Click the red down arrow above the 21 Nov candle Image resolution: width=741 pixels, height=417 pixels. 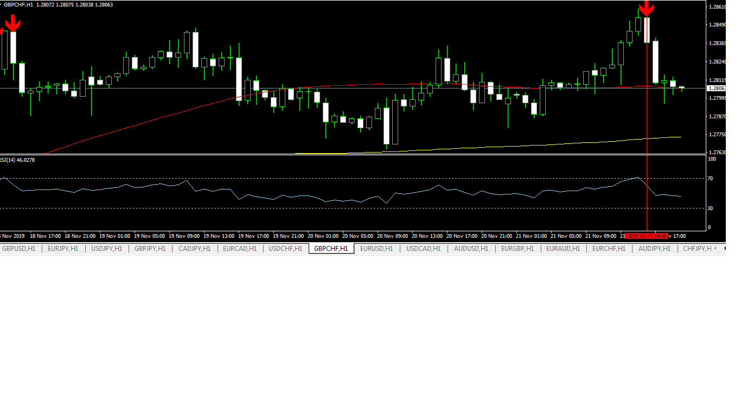coord(646,9)
